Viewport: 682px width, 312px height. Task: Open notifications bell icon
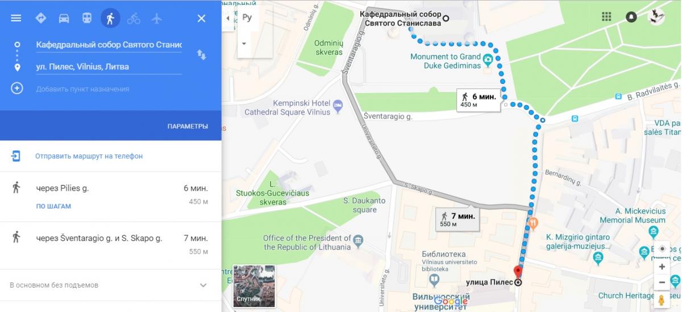point(631,16)
